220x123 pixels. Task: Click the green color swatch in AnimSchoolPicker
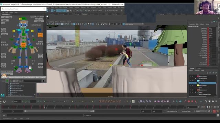coord(7,81)
